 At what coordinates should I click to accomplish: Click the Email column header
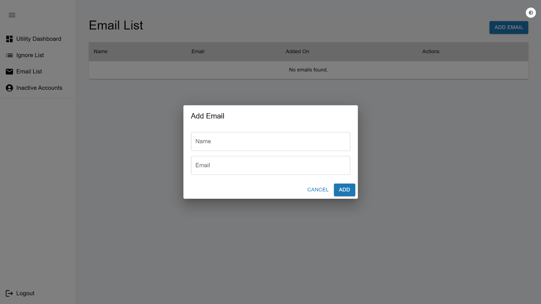point(198,51)
